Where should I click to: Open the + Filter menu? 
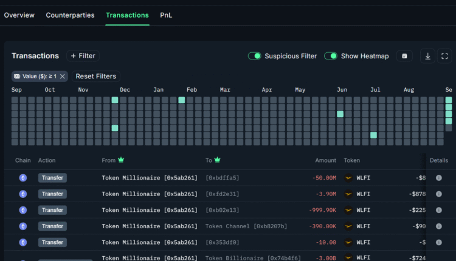point(83,56)
